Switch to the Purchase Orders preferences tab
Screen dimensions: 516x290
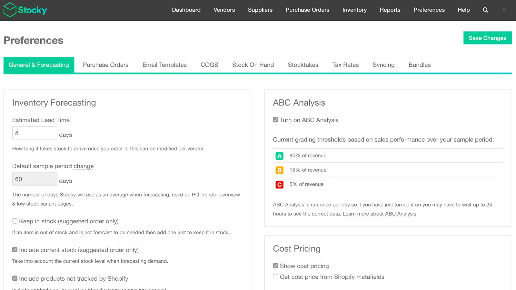click(x=106, y=65)
